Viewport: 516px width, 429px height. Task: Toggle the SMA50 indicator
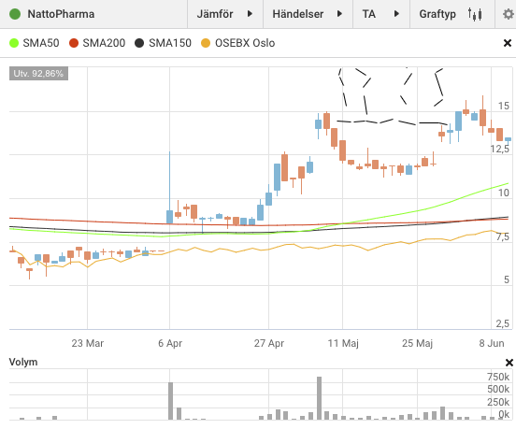click(35, 43)
